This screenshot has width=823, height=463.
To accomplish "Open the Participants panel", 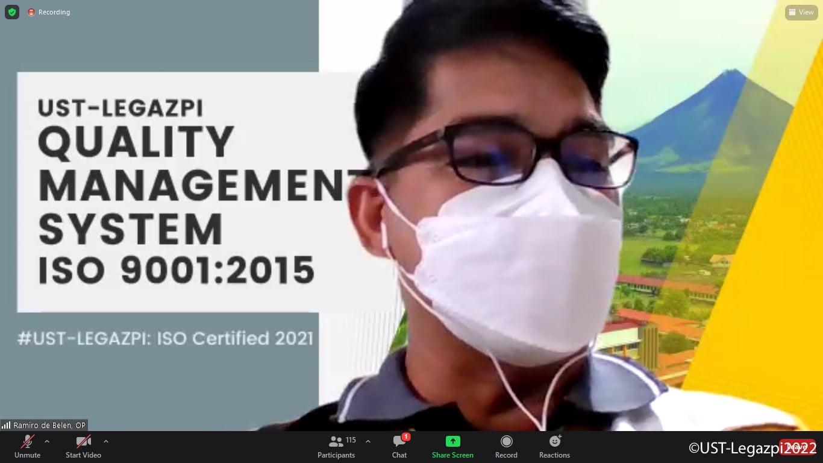I will click(336, 446).
